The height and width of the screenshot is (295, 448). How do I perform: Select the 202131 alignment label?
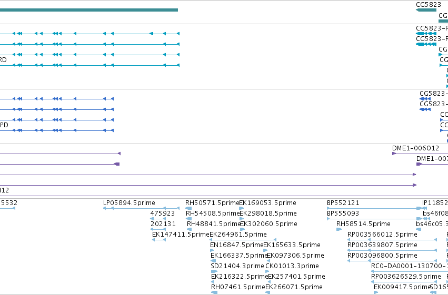click(163, 224)
